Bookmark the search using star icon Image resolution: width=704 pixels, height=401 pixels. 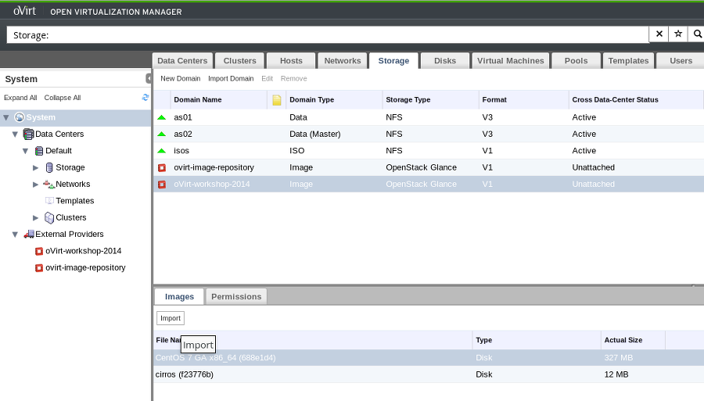[678, 34]
